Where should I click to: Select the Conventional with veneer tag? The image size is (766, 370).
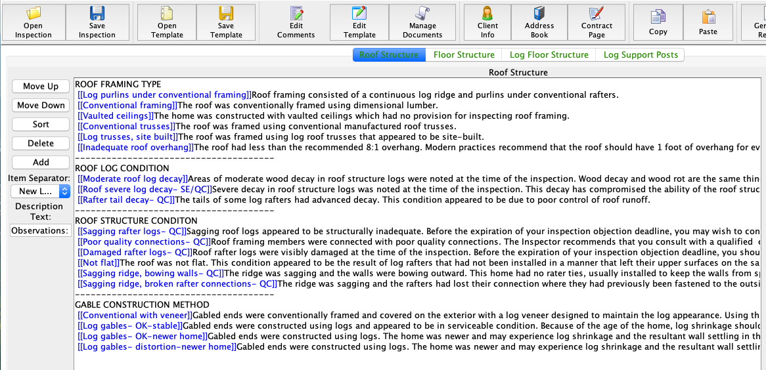pos(135,315)
